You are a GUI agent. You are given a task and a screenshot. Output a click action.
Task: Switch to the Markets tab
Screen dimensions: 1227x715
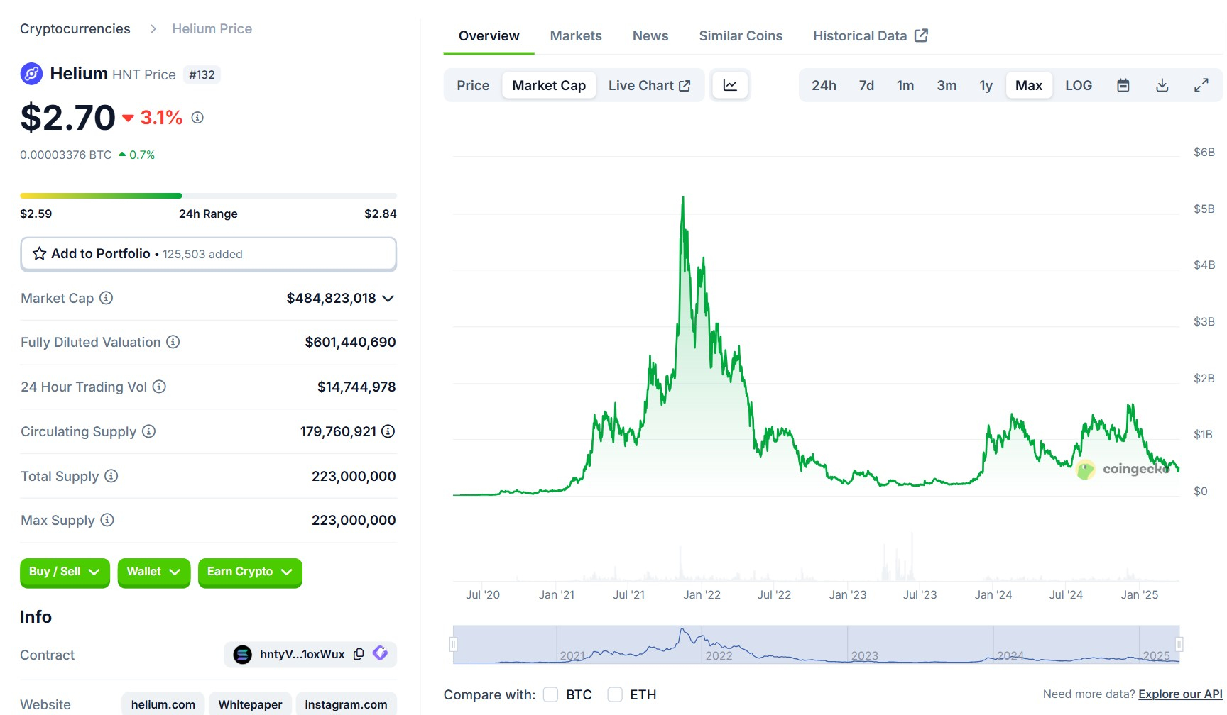tap(575, 35)
